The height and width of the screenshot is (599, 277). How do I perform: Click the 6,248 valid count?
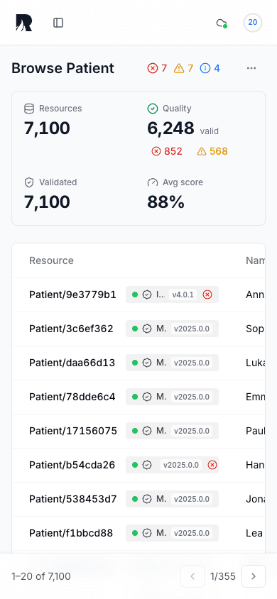click(170, 128)
